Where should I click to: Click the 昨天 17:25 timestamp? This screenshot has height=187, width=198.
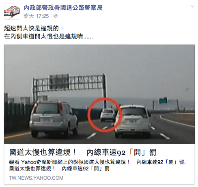36,16
